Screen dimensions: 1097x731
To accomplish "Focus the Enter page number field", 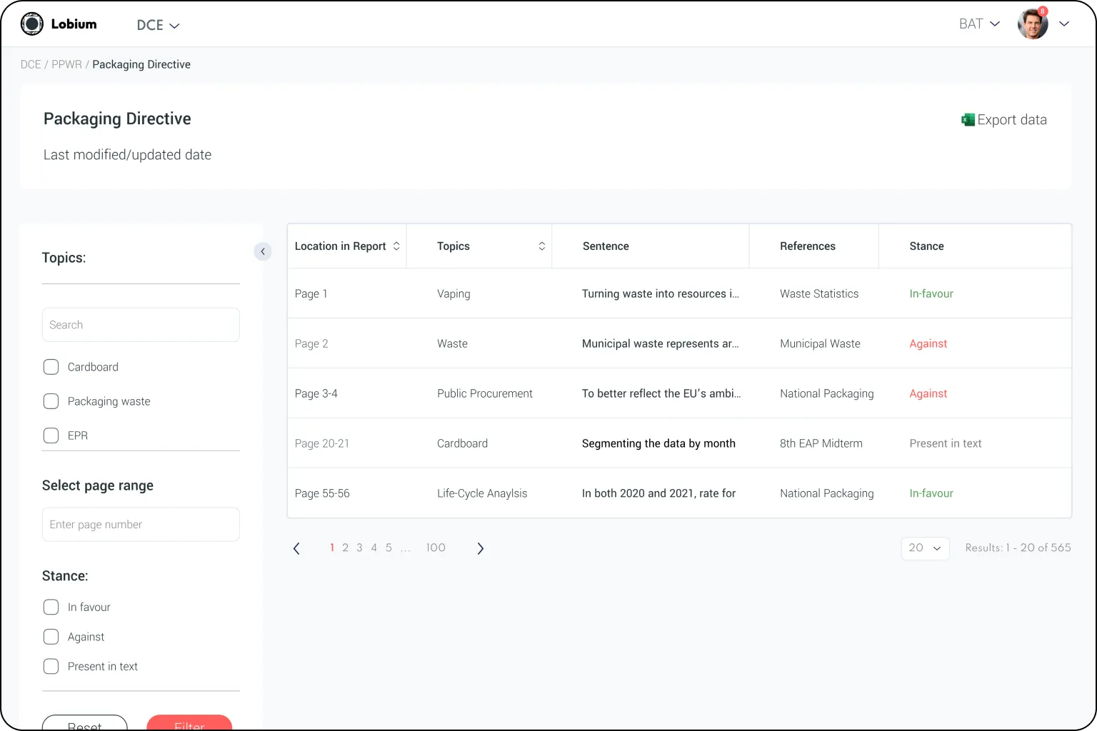I will (x=141, y=525).
